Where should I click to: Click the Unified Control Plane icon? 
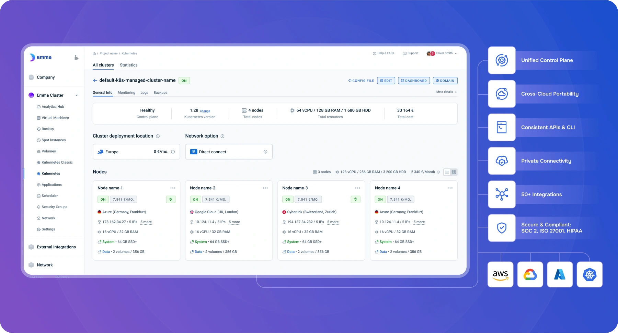(502, 60)
